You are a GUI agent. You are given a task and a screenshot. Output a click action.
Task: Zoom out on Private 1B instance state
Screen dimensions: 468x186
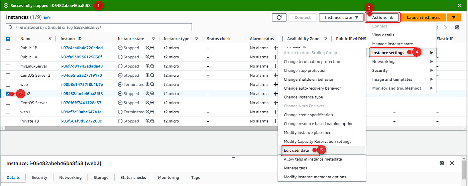click(152, 121)
